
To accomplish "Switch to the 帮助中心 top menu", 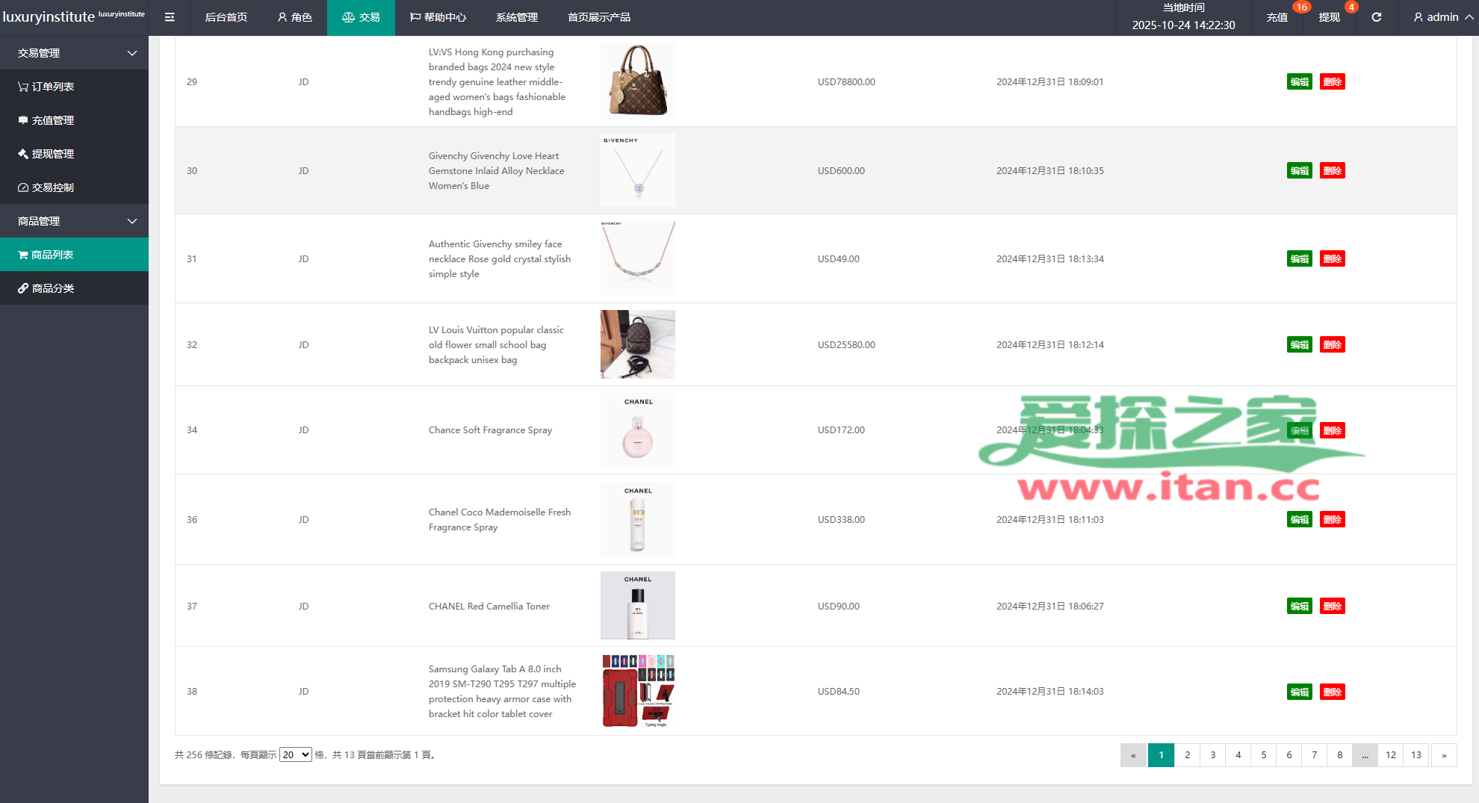I will pyautogui.click(x=438, y=17).
